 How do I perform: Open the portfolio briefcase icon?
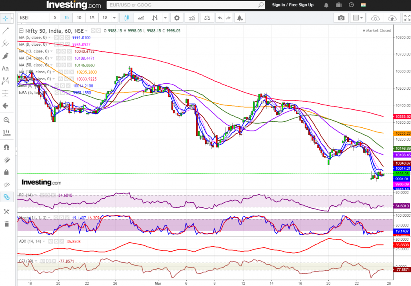[339, 5]
